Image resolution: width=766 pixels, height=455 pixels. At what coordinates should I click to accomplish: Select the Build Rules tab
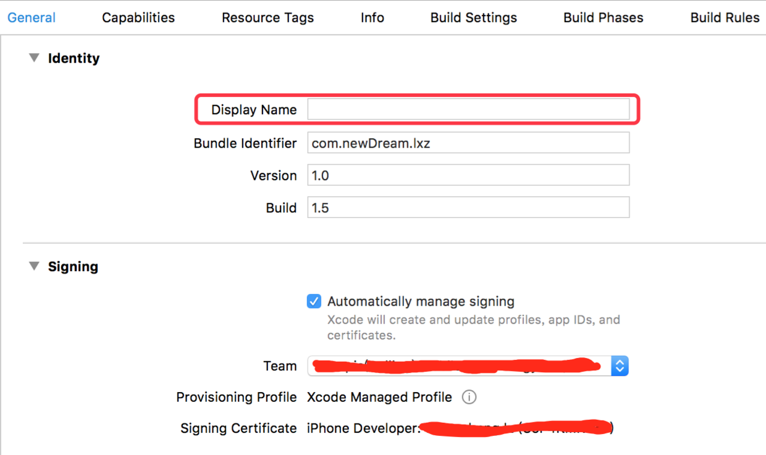[725, 18]
